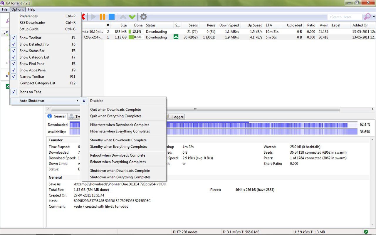Click the purple search magnifier icon at top right
376x235 pixels.
[x=367, y=17]
